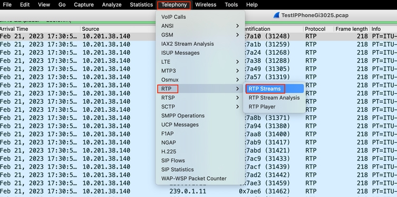The image size is (397, 197).
Task: Select packet row with ID (31459)
Action: click(198, 183)
